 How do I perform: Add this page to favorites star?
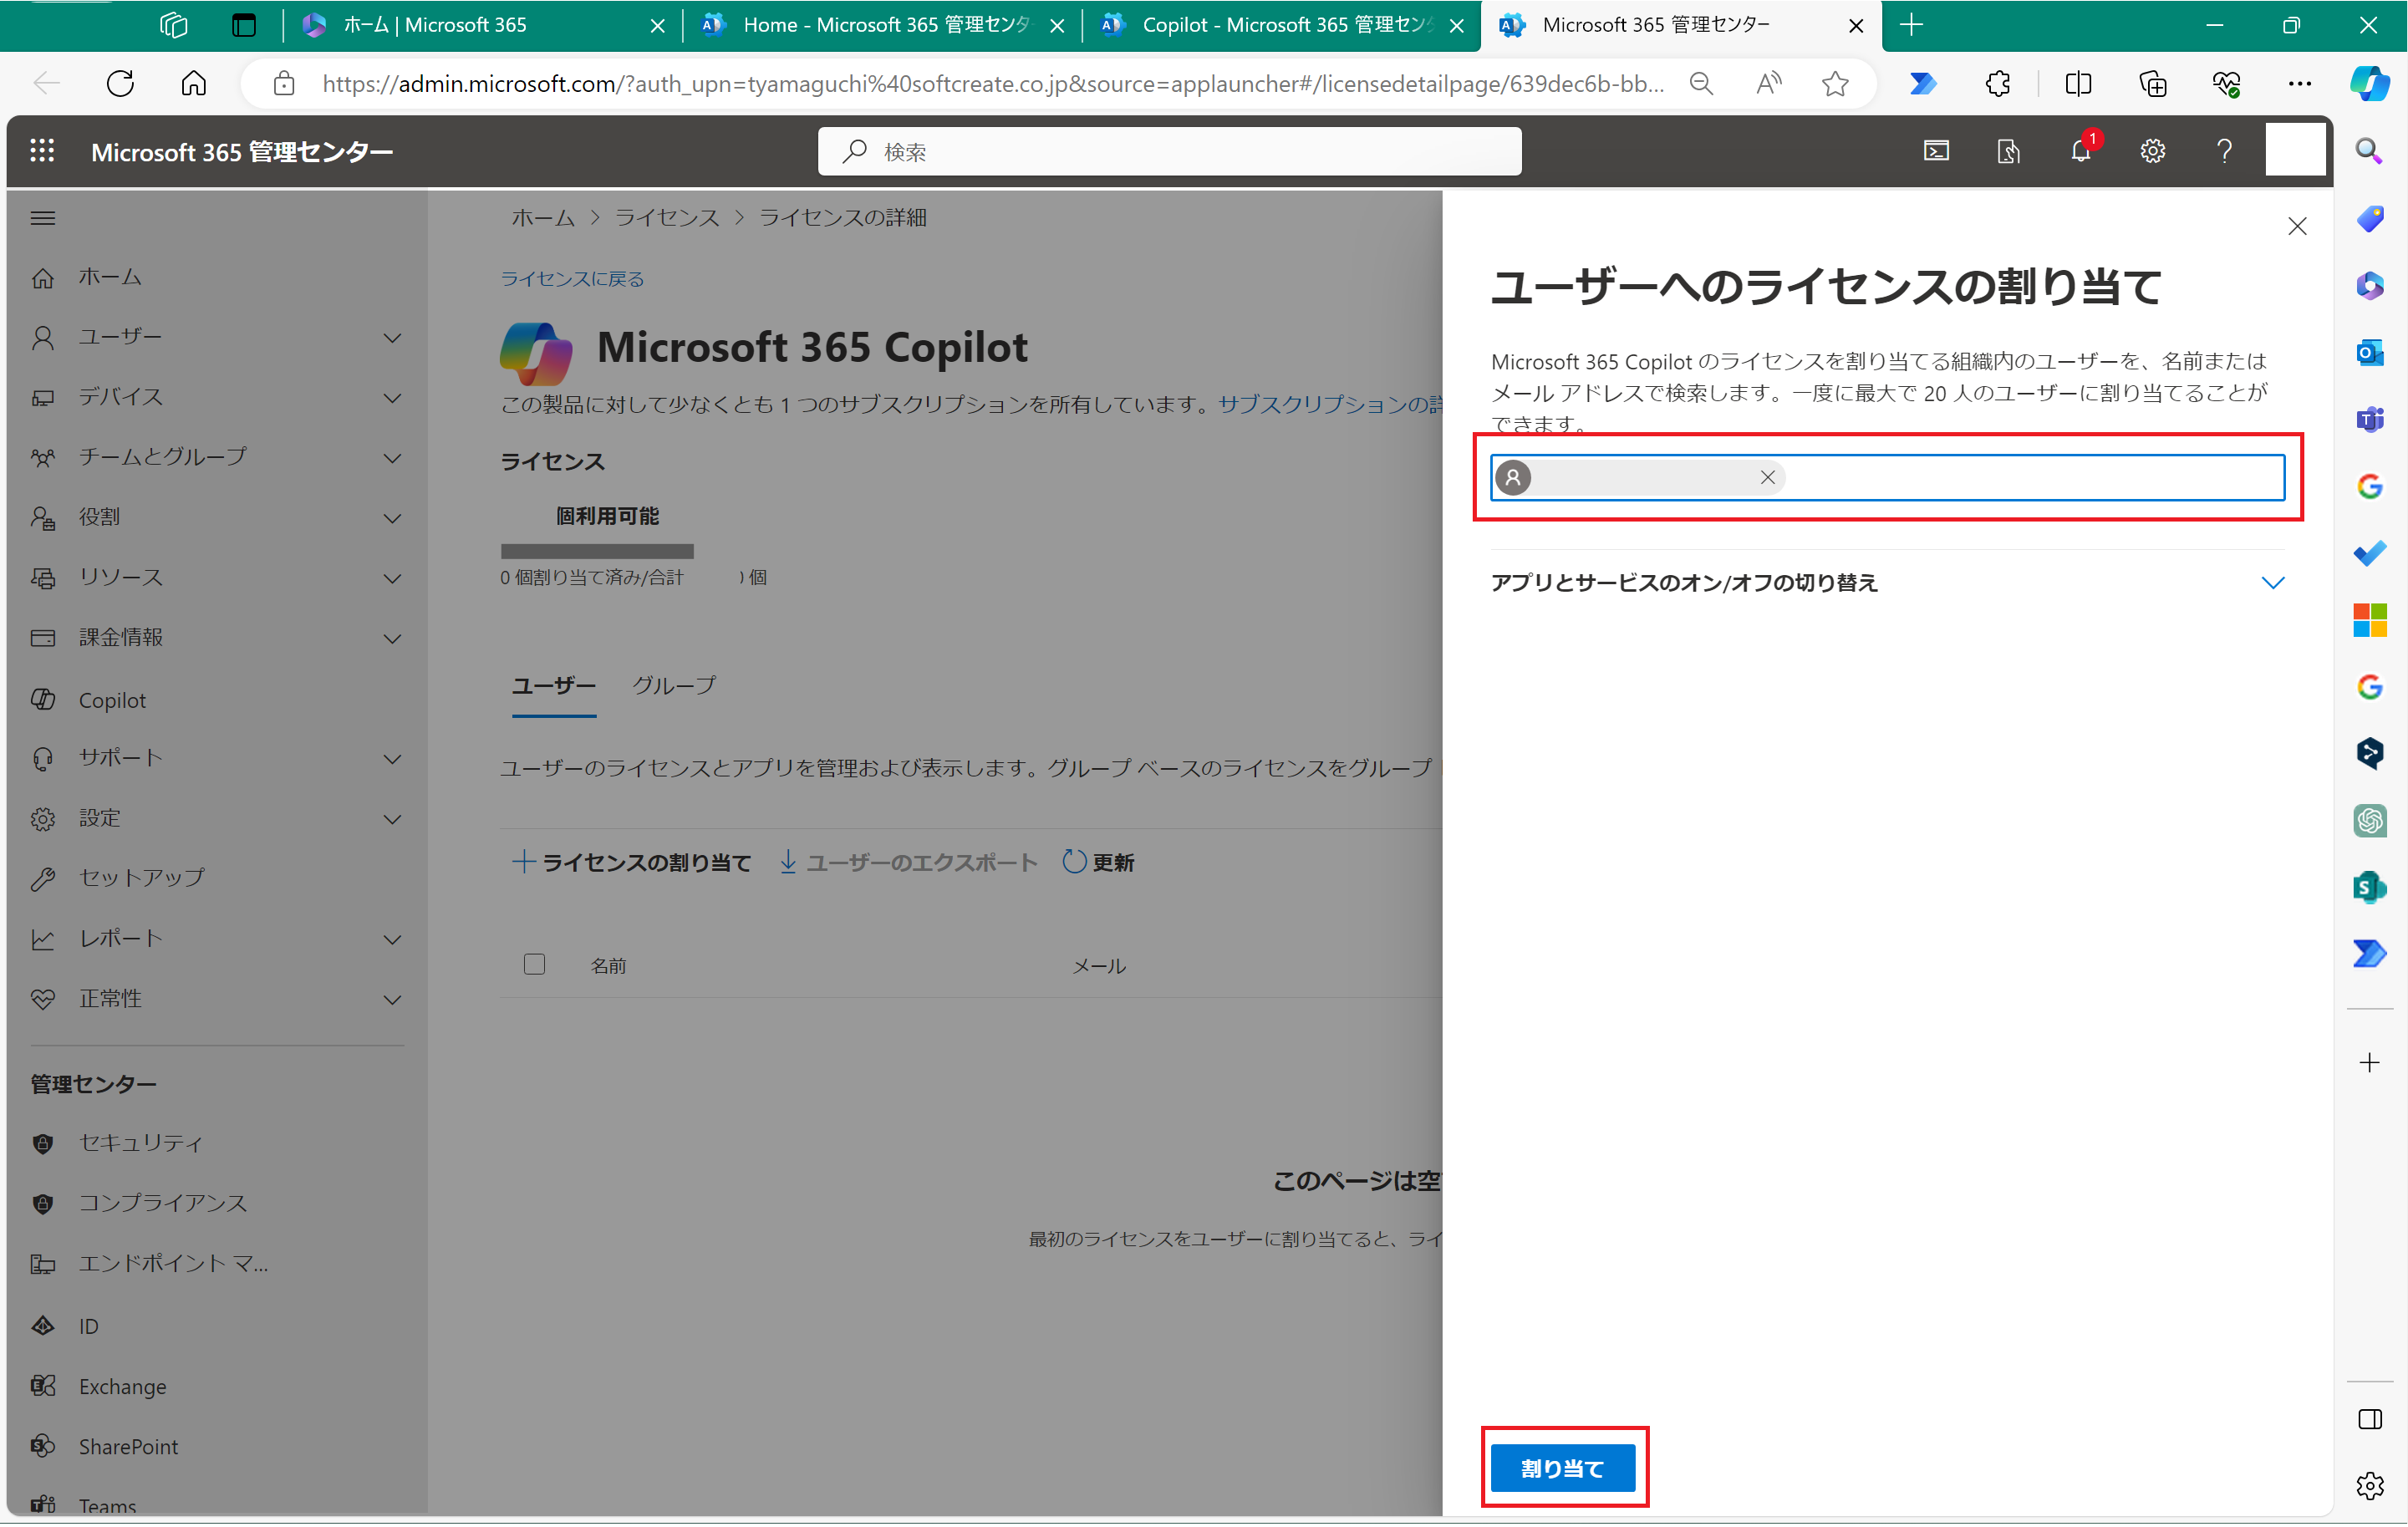coord(1835,83)
